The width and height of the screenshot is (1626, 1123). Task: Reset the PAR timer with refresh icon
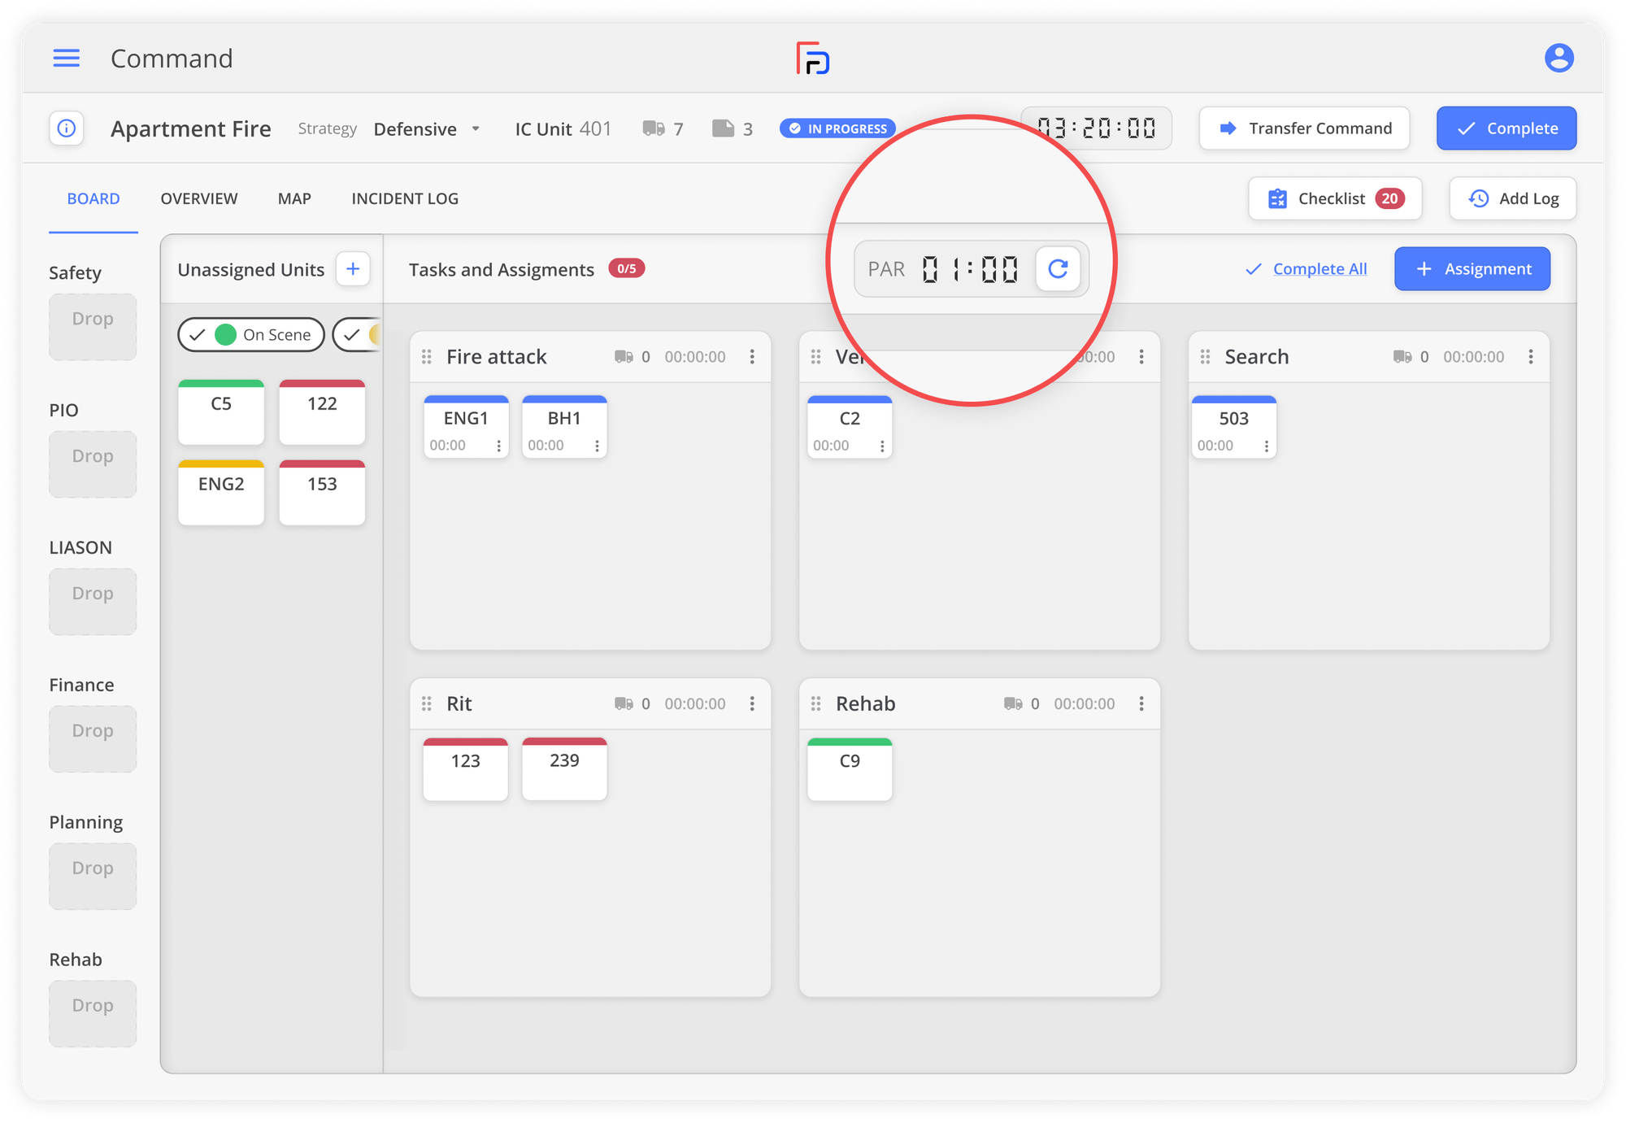point(1057,269)
